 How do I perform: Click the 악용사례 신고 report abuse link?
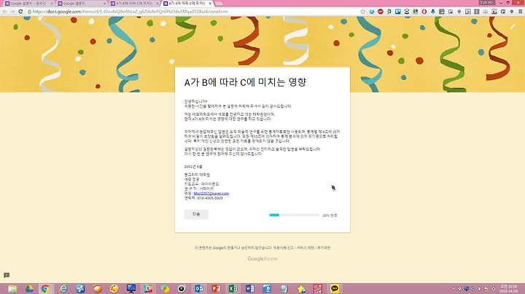283,248
